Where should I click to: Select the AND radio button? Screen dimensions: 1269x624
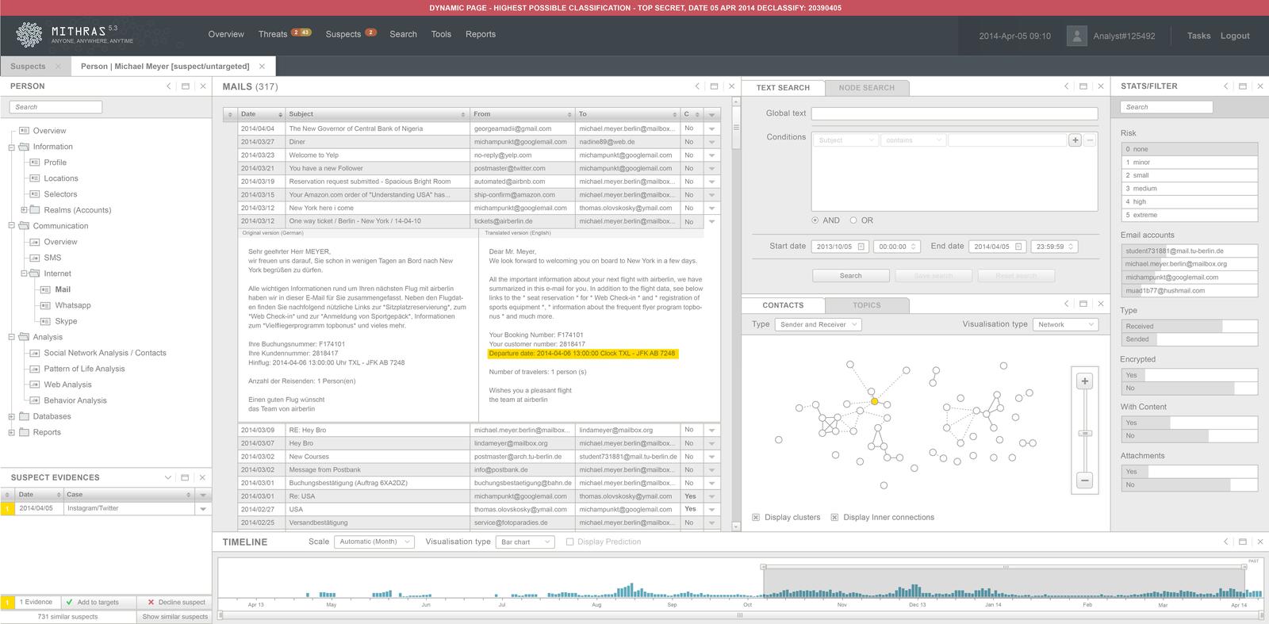click(815, 220)
